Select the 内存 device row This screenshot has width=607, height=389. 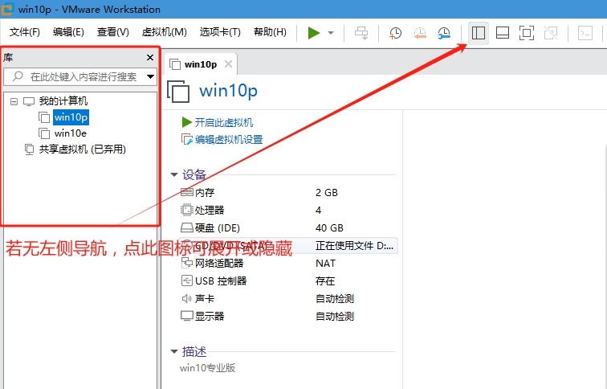coord(288,193)
